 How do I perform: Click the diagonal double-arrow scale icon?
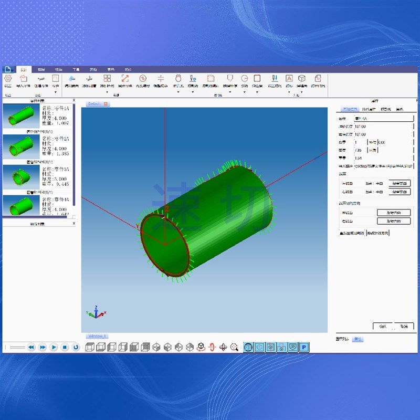coord(125,78)
